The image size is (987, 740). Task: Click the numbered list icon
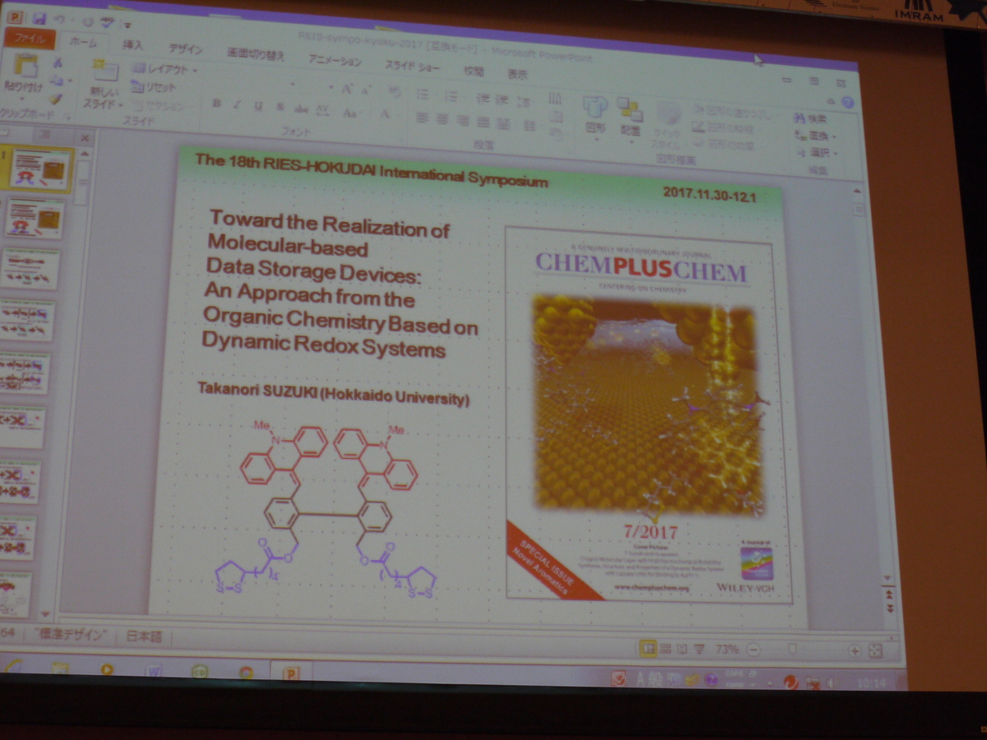451,96
